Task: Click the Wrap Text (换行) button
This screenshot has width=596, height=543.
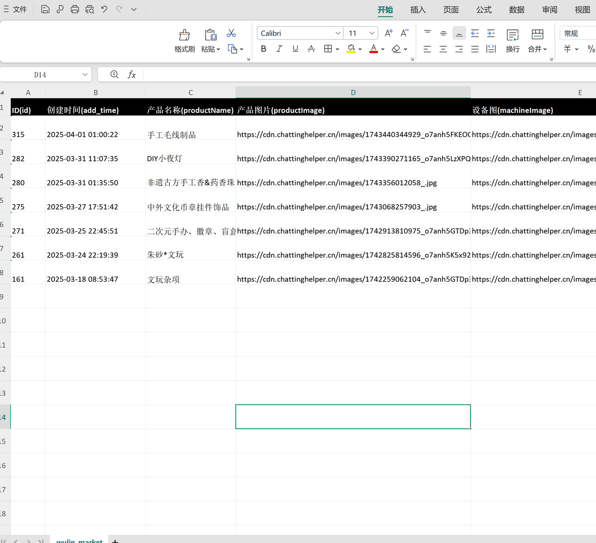Action: [513, 40]
